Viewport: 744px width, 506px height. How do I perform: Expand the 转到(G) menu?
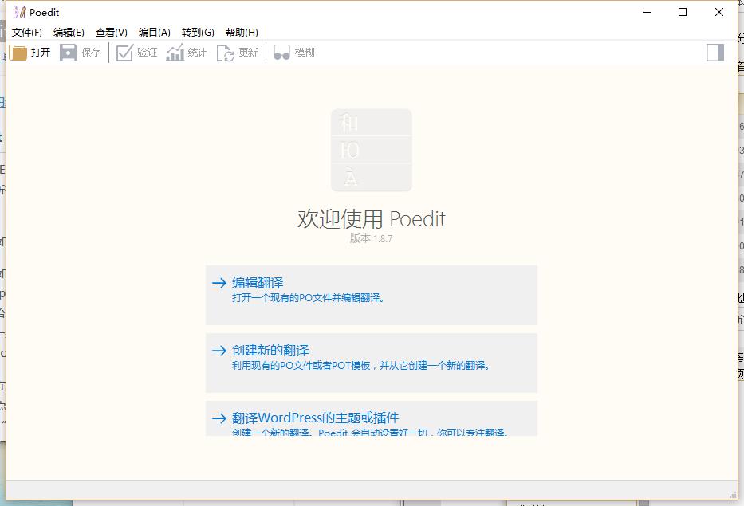pos(198,33)
